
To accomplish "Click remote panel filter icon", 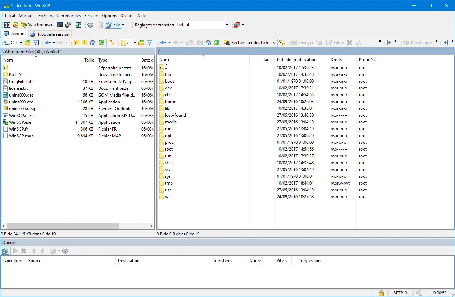I will pos(150,43).
